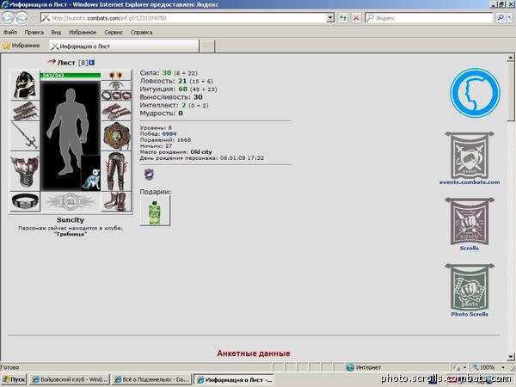The height and width of the screenshot is (387, 516).
Task: Switch to Бойцовский клуб taskbar window
Action: tap(69, 380)
